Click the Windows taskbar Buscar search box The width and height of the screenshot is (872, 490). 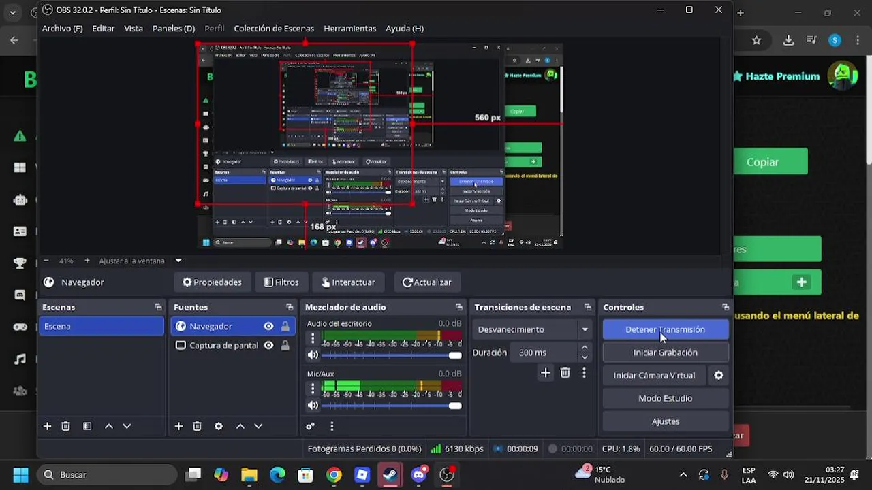[107, 475]
